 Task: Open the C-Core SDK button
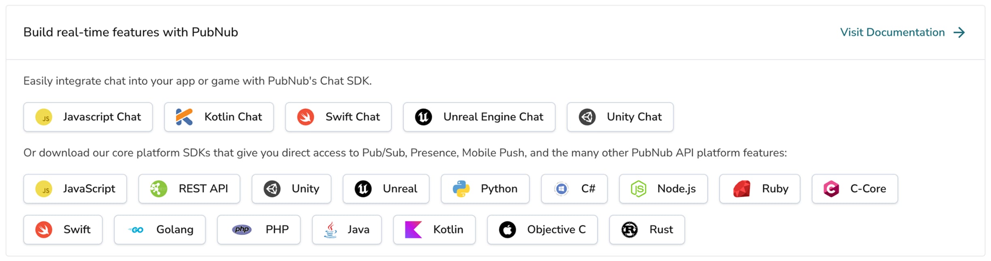coord(855,189)
